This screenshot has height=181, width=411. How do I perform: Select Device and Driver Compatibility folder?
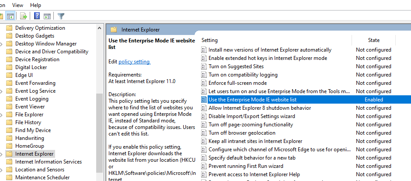[x=52, y=52]
